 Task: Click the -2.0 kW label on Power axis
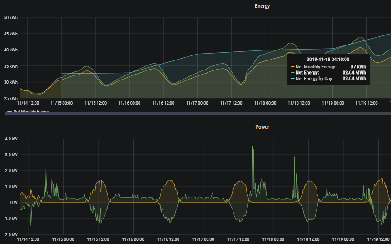click(x=10, y=234)
